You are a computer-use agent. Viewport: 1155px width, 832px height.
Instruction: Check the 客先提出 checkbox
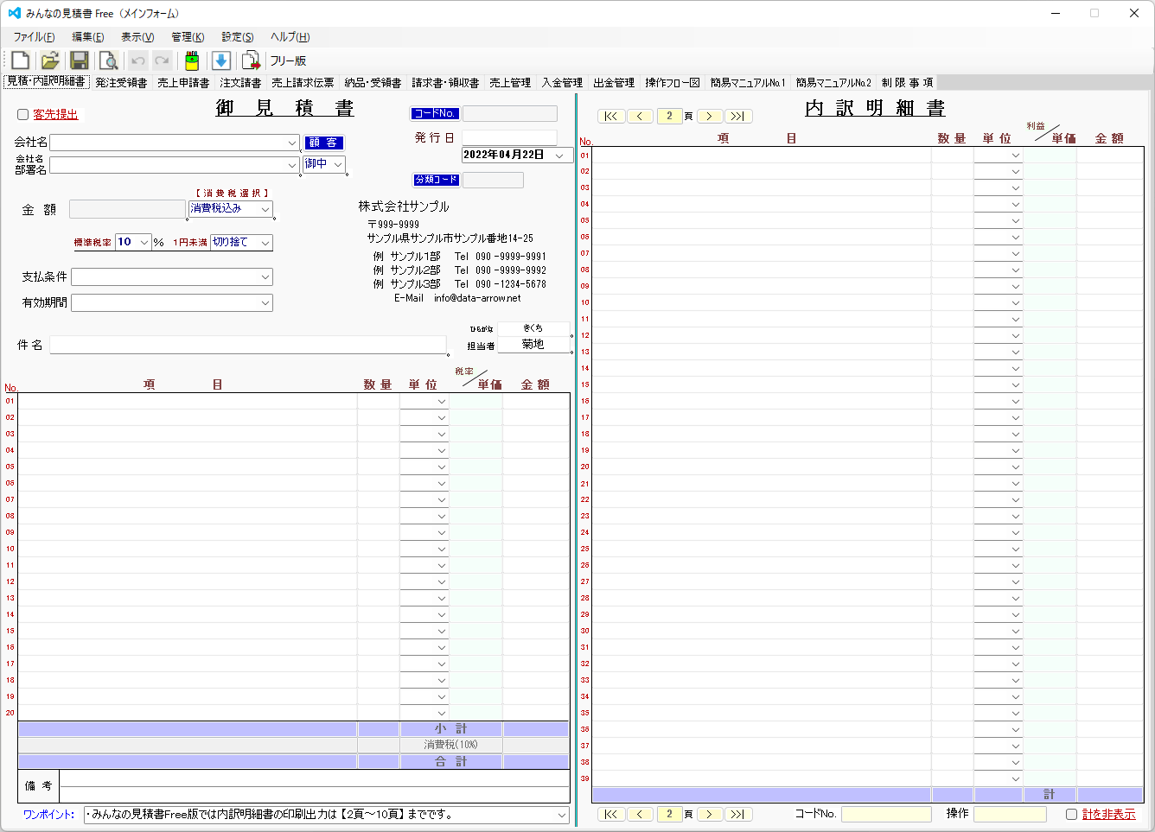(22, 113)
